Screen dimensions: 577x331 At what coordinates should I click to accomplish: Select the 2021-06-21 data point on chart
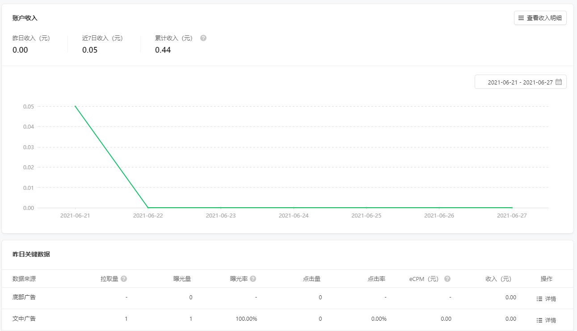coord(75,106)
